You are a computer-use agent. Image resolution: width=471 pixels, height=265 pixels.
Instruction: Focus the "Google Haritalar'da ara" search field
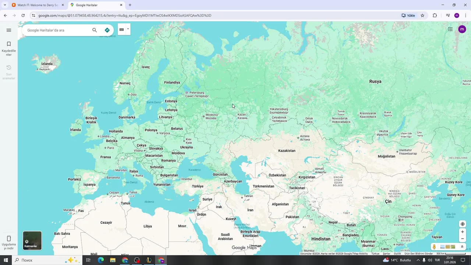click(x=57, y=30)
